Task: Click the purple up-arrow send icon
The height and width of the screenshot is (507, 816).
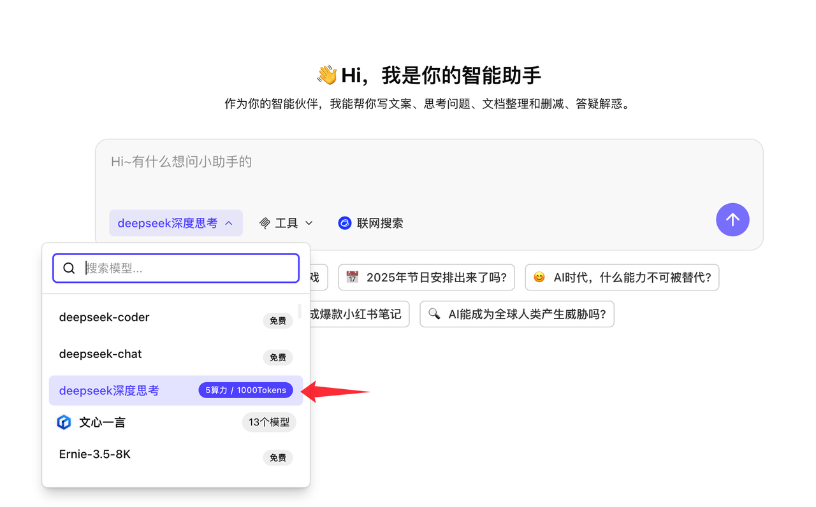Action: click(732, 220)
